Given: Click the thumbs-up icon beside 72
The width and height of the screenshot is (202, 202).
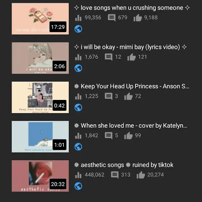Looking at the screenshot, I should tap(128, 96).
